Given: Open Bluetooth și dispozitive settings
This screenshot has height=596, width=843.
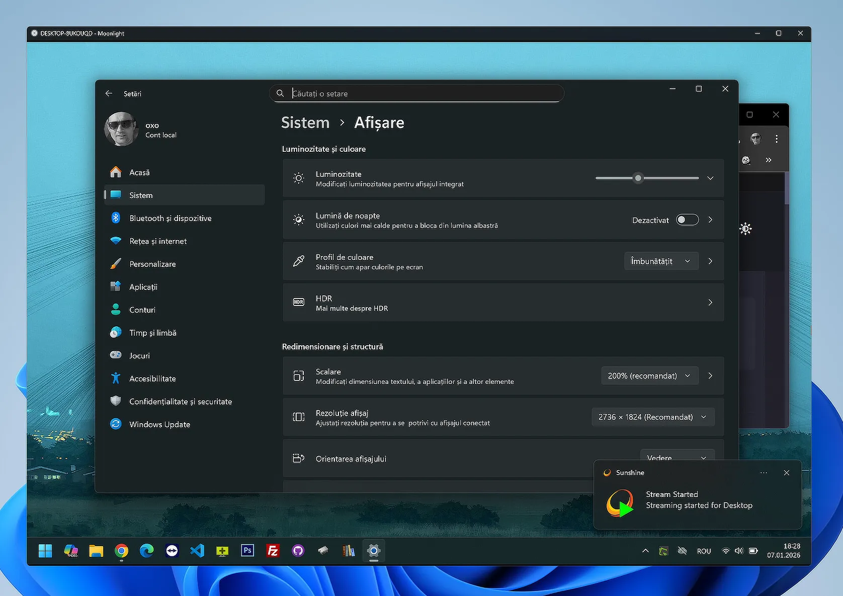Looking at the screenshot, I should [x=170, y=218].
